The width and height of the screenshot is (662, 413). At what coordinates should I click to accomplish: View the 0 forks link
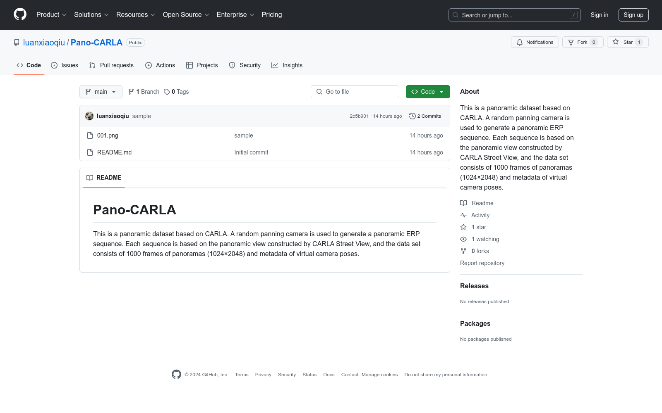[x=475, y=251]
